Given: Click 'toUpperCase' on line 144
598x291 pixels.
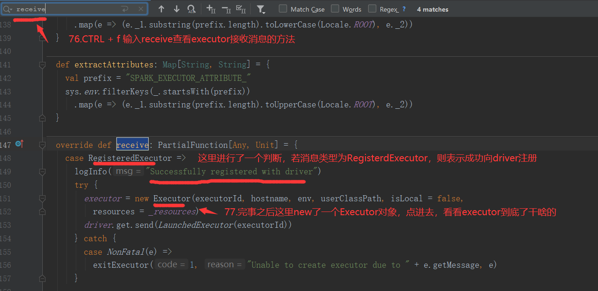Looking at the screenshot, I should coord(291,105).
